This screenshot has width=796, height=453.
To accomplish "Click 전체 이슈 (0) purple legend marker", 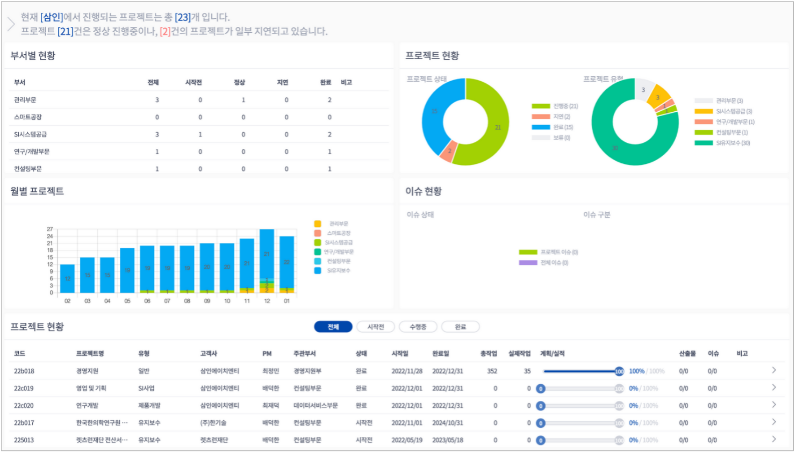I will click(x=528, y=263).
